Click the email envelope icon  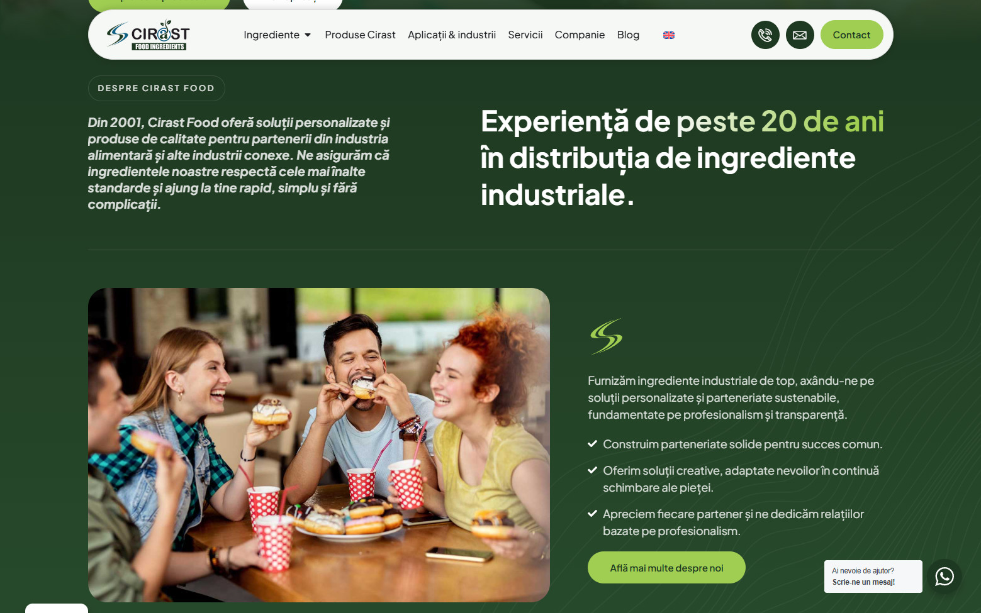[x=800, y=35]
